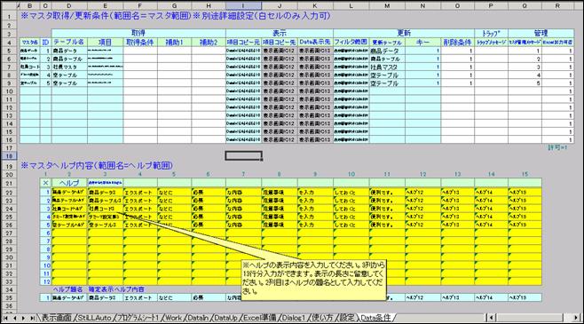This screenshot has height=324, width=584.
Task: Jump to the last sheet tab arrow
Action: click(x=33, y=318)
